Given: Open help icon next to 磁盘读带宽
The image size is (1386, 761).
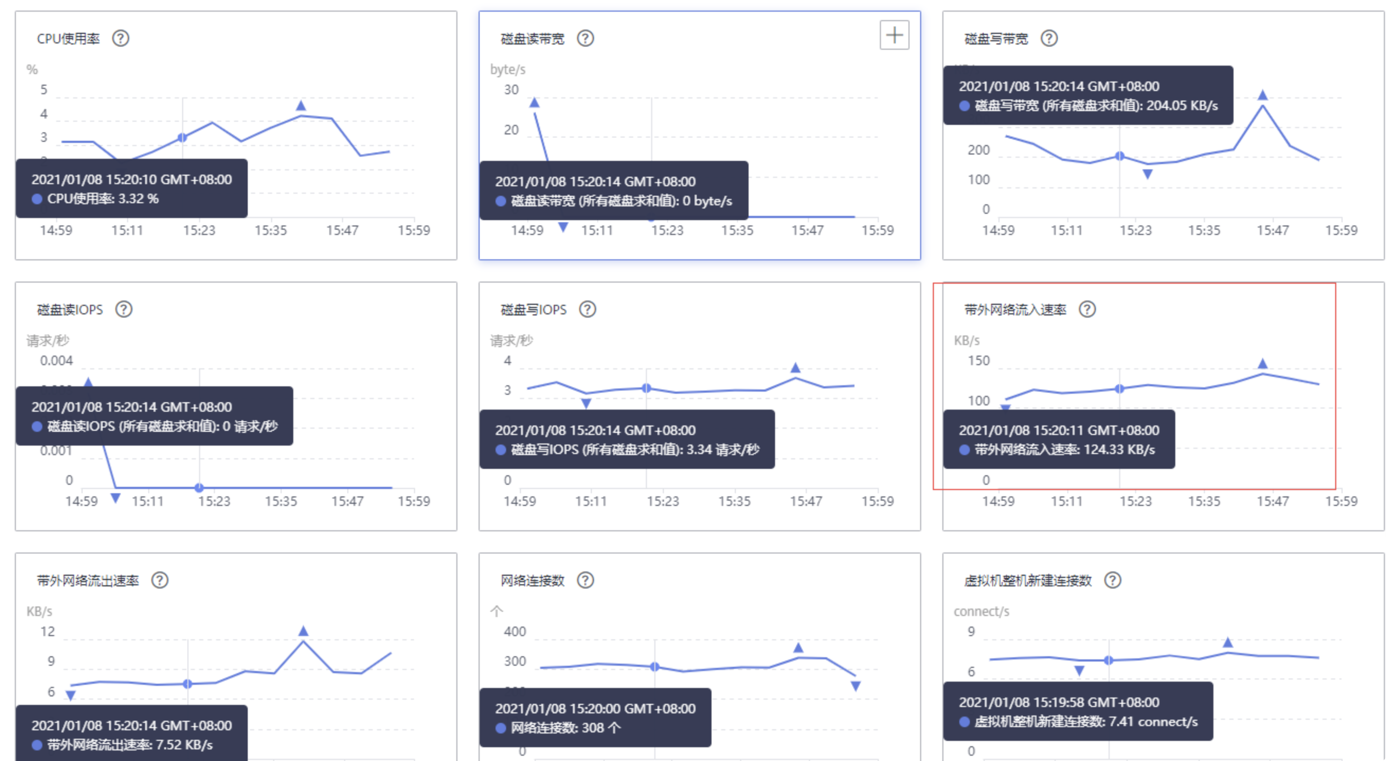Looking at the screenshot, I should point(586,39).
